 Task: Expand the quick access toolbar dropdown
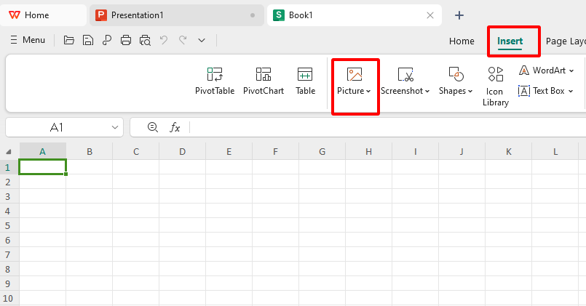click(202, 40)
